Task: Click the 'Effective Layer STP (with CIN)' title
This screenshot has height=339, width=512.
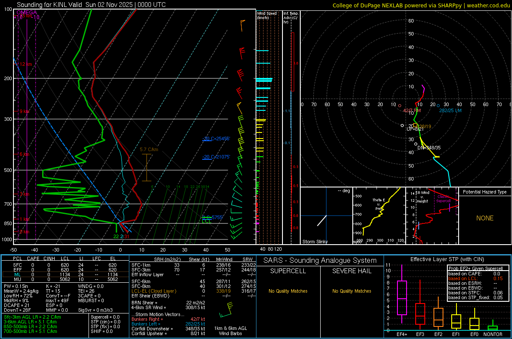Action: 447,259
